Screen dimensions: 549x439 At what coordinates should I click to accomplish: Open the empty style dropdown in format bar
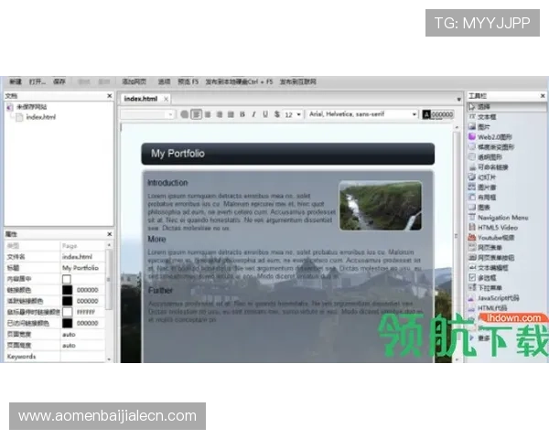(x=147, y=114)
